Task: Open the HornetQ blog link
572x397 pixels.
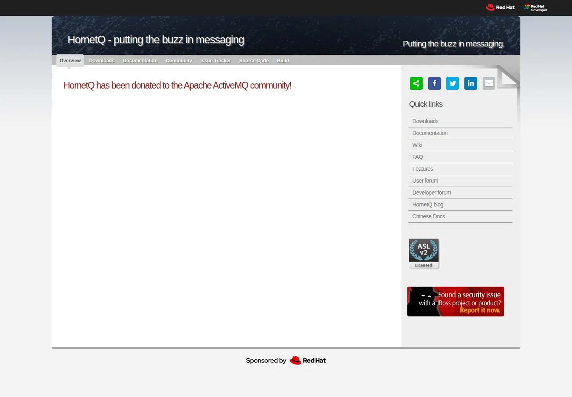Action: 460,204
